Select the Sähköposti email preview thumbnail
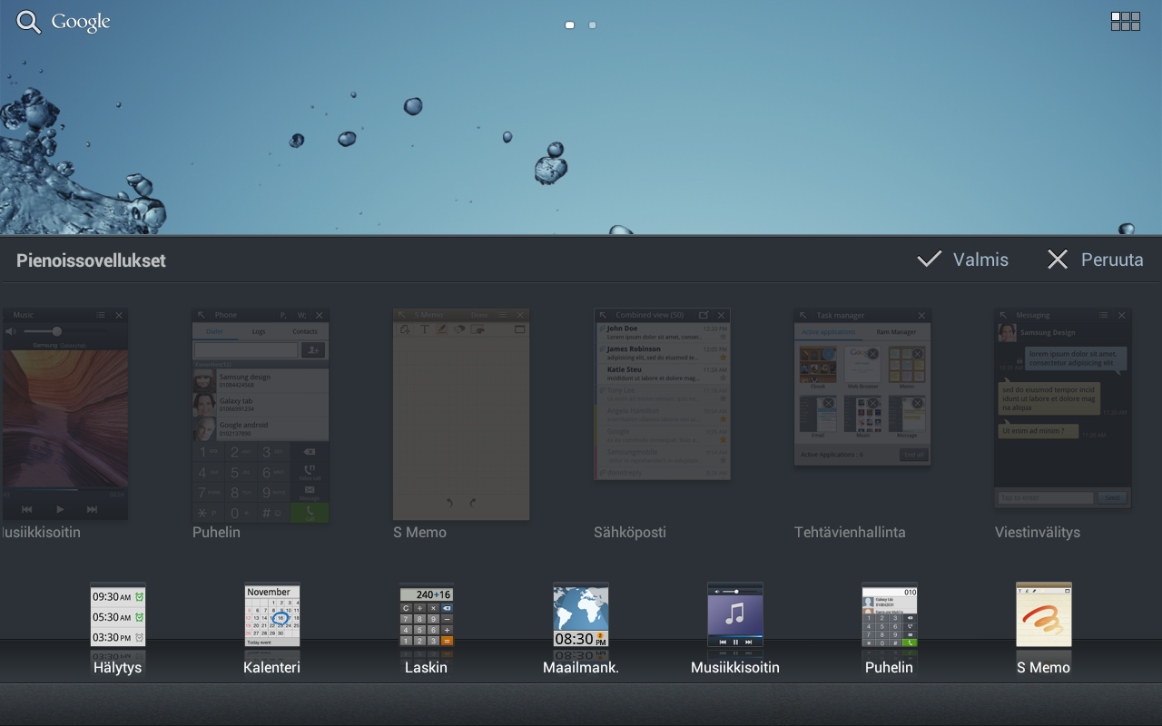Image resolution: width=1162 pixels, height=726 pixels. (662, 394)
